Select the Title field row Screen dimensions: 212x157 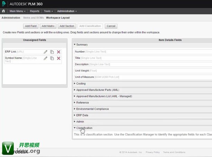tap(143, 58)
